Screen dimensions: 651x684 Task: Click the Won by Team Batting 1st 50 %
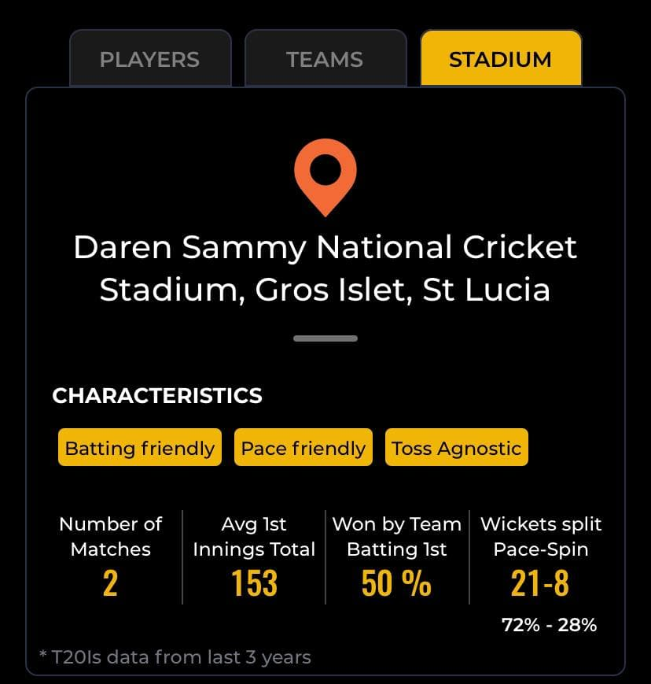[x=396, y=583]
